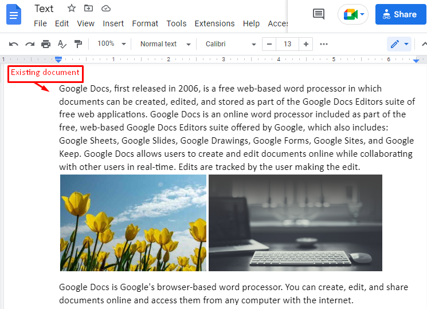
Task: Start a Google Meet call icon
Action: (350, 14)
